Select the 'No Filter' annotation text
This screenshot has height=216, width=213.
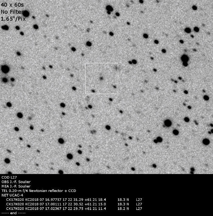coord(12,12)
